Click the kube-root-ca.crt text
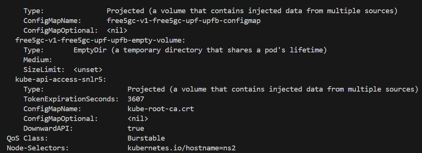The width and height of the screenshot is (422, 153). click(x=161, y=109)
